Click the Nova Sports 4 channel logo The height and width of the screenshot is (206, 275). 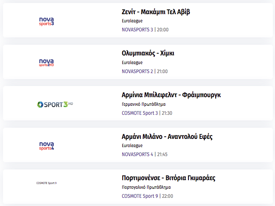point(46,146)
